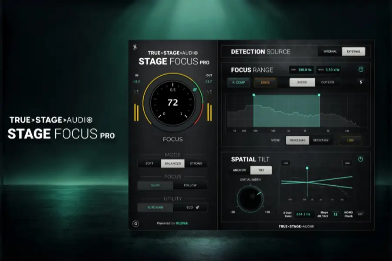Set view to DETECTION
This screenshot has width=392, height=261.
[321, 141]
